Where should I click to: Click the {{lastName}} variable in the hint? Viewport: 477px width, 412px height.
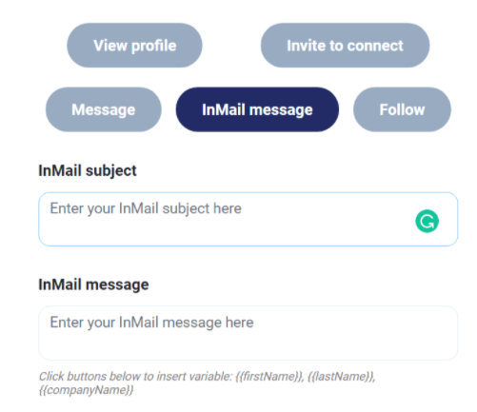[x=342, y=377]
